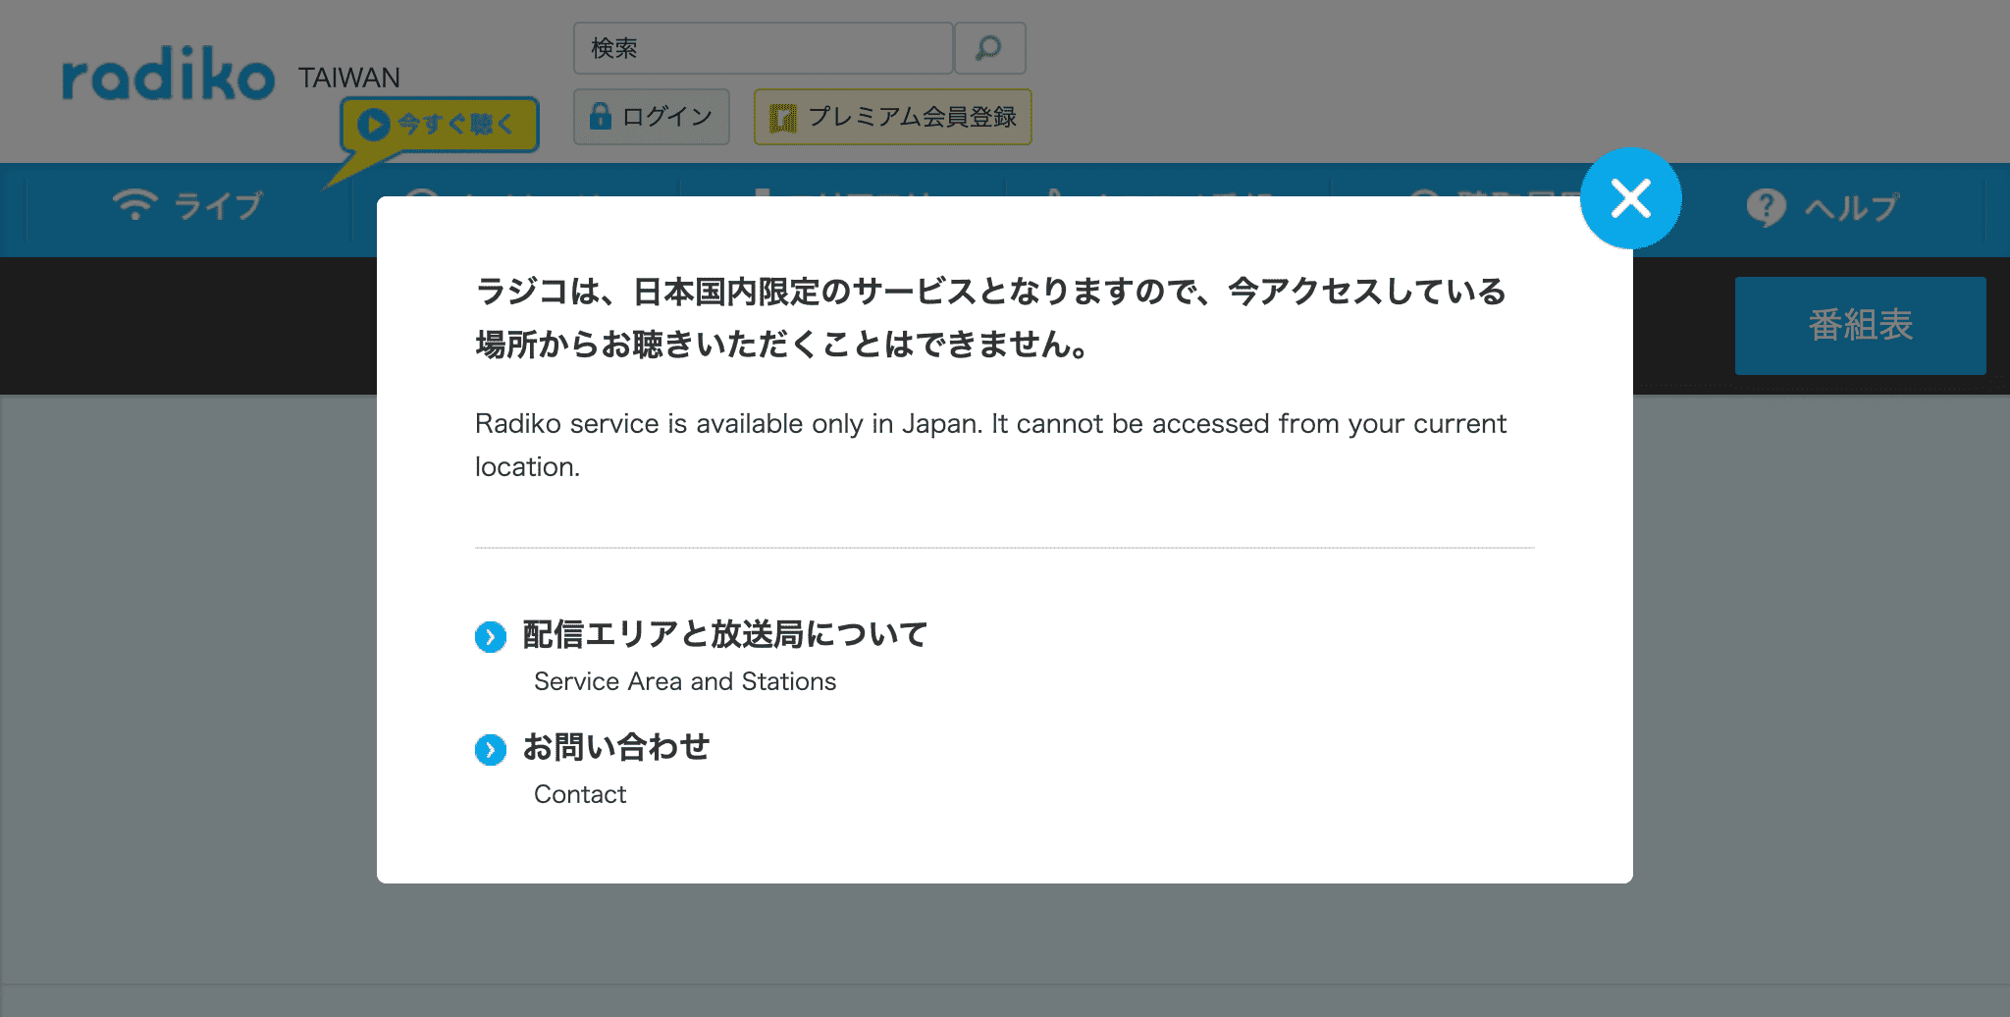Image resolution: width=2010 pixels, height=1017 pixels.
Task: Click the プレミアム会員登録 button
Action: pyautogui.click(x=891, y=116)
